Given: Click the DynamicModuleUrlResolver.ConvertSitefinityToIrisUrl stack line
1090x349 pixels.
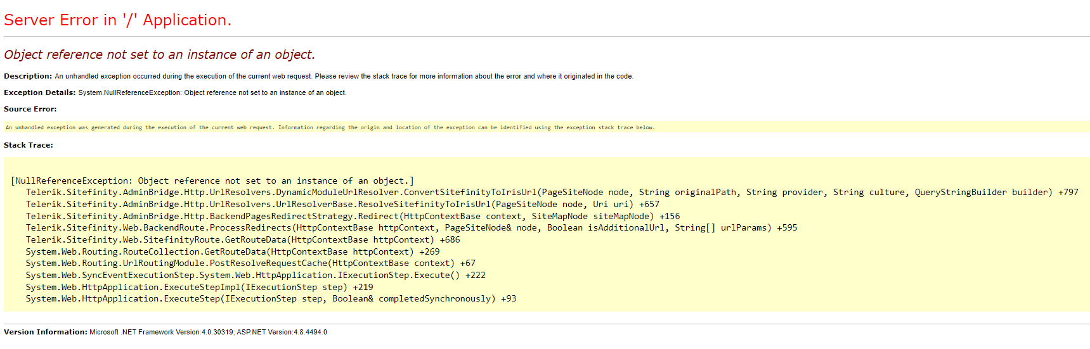Looking at the screenshot, I should point(552,193).
